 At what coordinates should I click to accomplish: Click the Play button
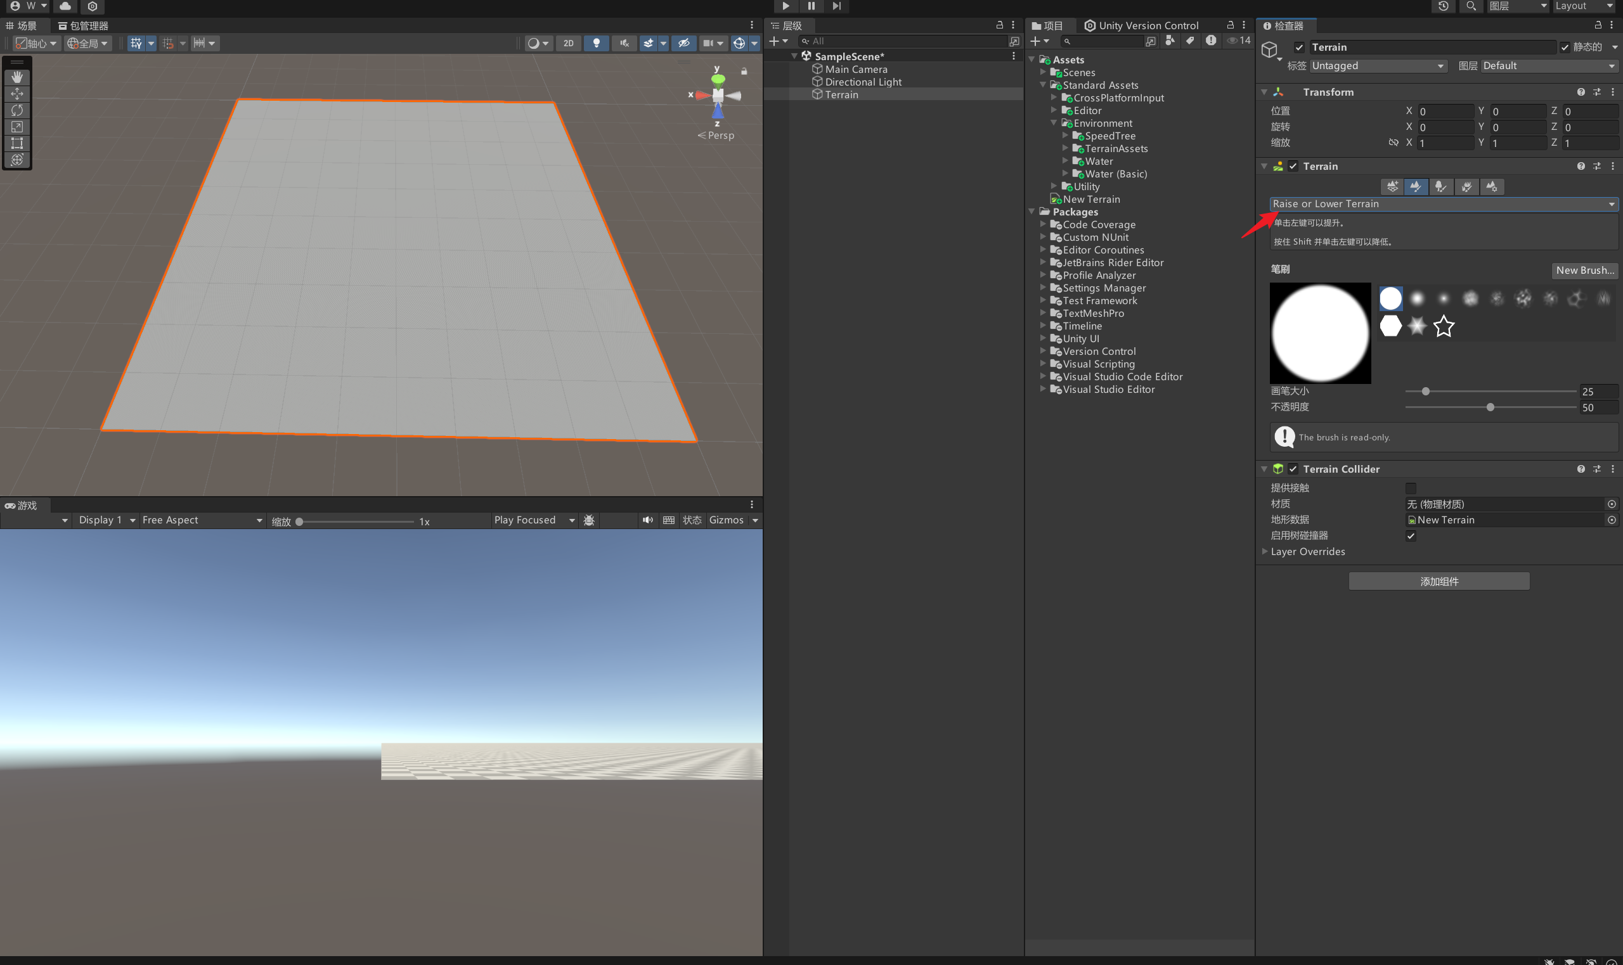pos(786,6)
